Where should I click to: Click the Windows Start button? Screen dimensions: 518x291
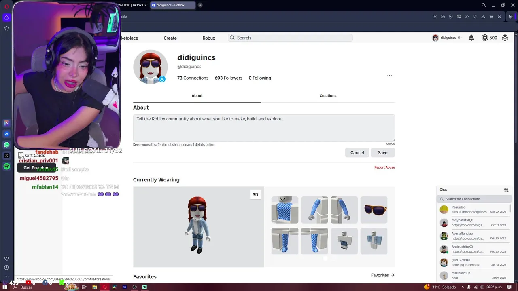click(x=5, y=287)
